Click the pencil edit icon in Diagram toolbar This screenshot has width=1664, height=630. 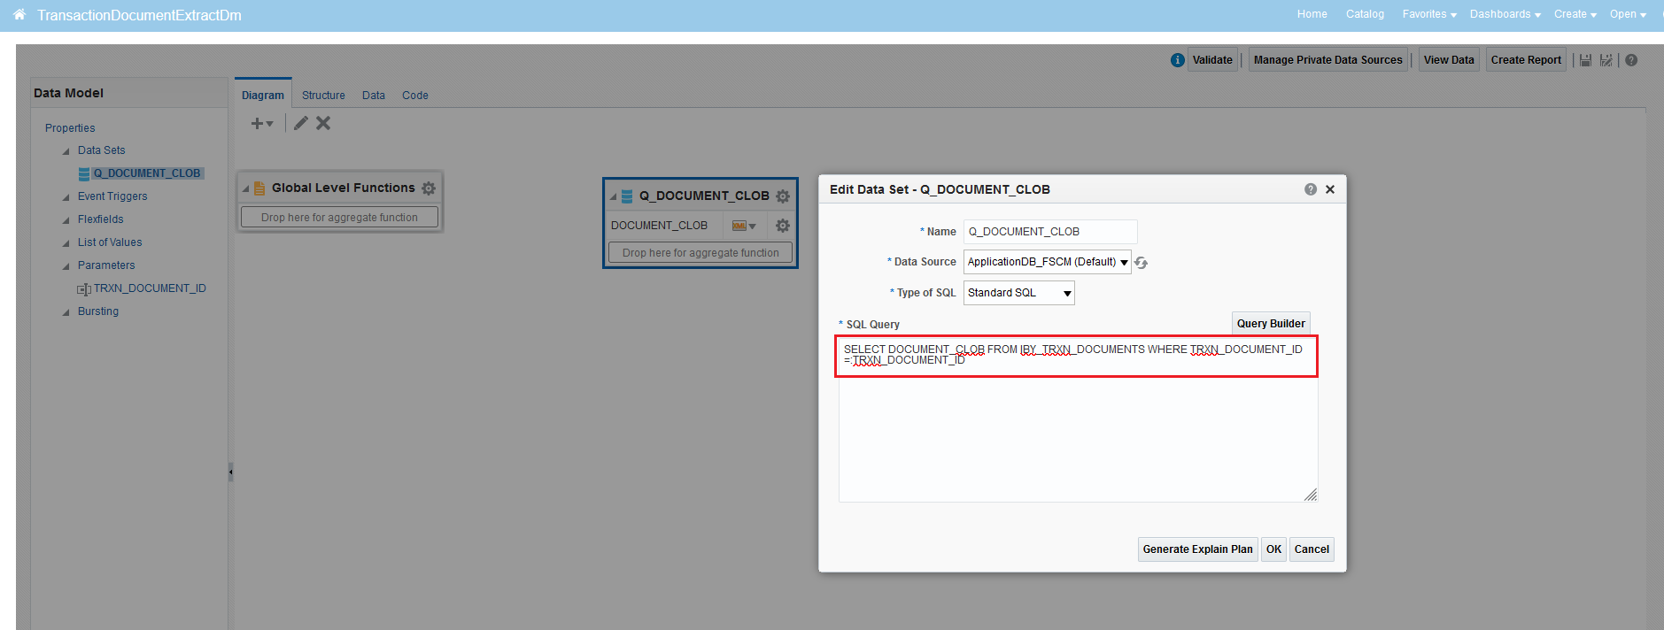(301, 123)
